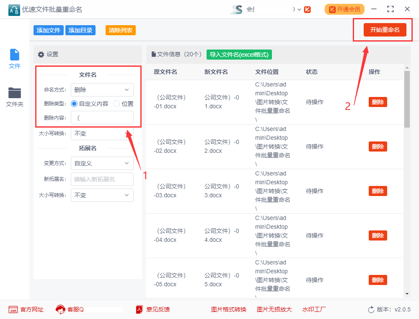Image resolution: width=419 pixels, height=319 pixels.
Task: Open 图片格式转换 link
Action: pos(229,310)
